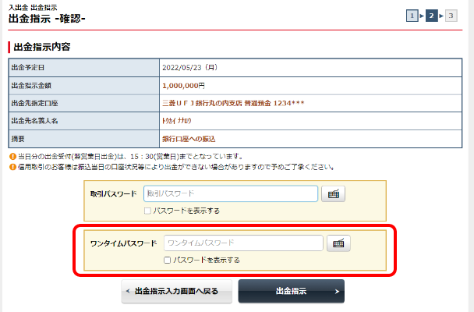Screen dimensions: 474x312
Task: Click the 出金先指定口座 label cell
Action: [83, 103]
